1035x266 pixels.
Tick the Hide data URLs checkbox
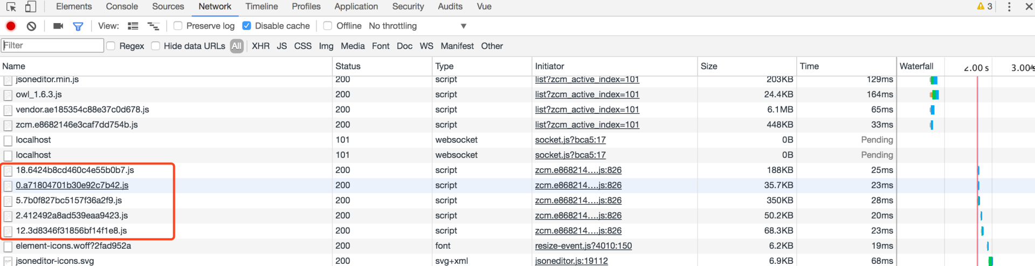coord(156,46)
